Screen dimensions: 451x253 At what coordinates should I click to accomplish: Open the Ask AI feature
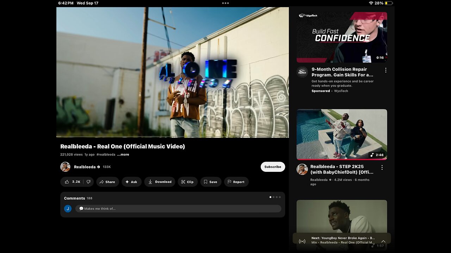[x=131, y=182]
